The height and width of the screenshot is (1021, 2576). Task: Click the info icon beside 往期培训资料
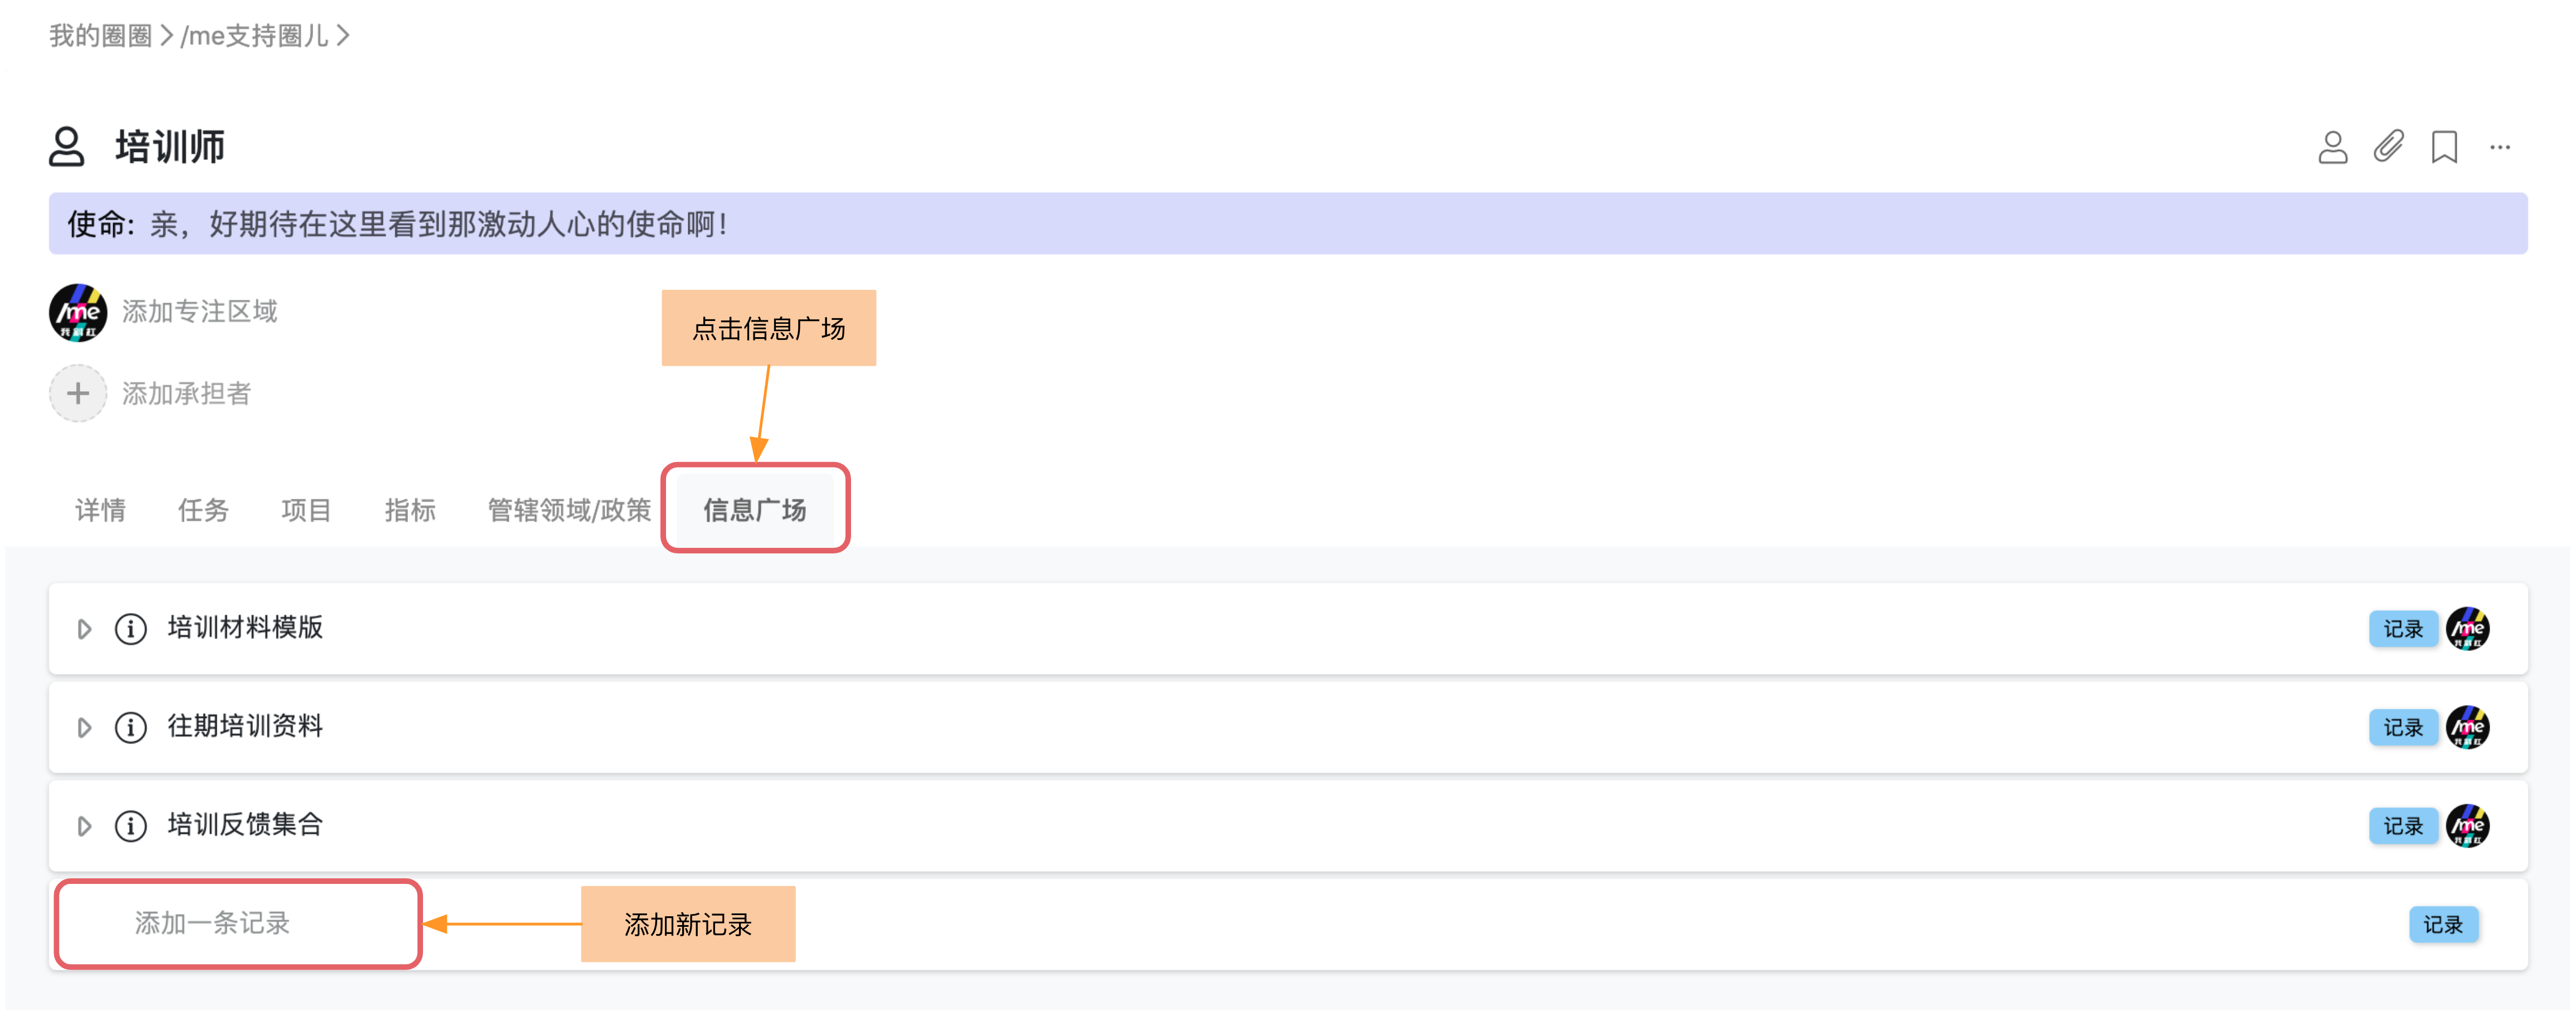pos(131,727)
